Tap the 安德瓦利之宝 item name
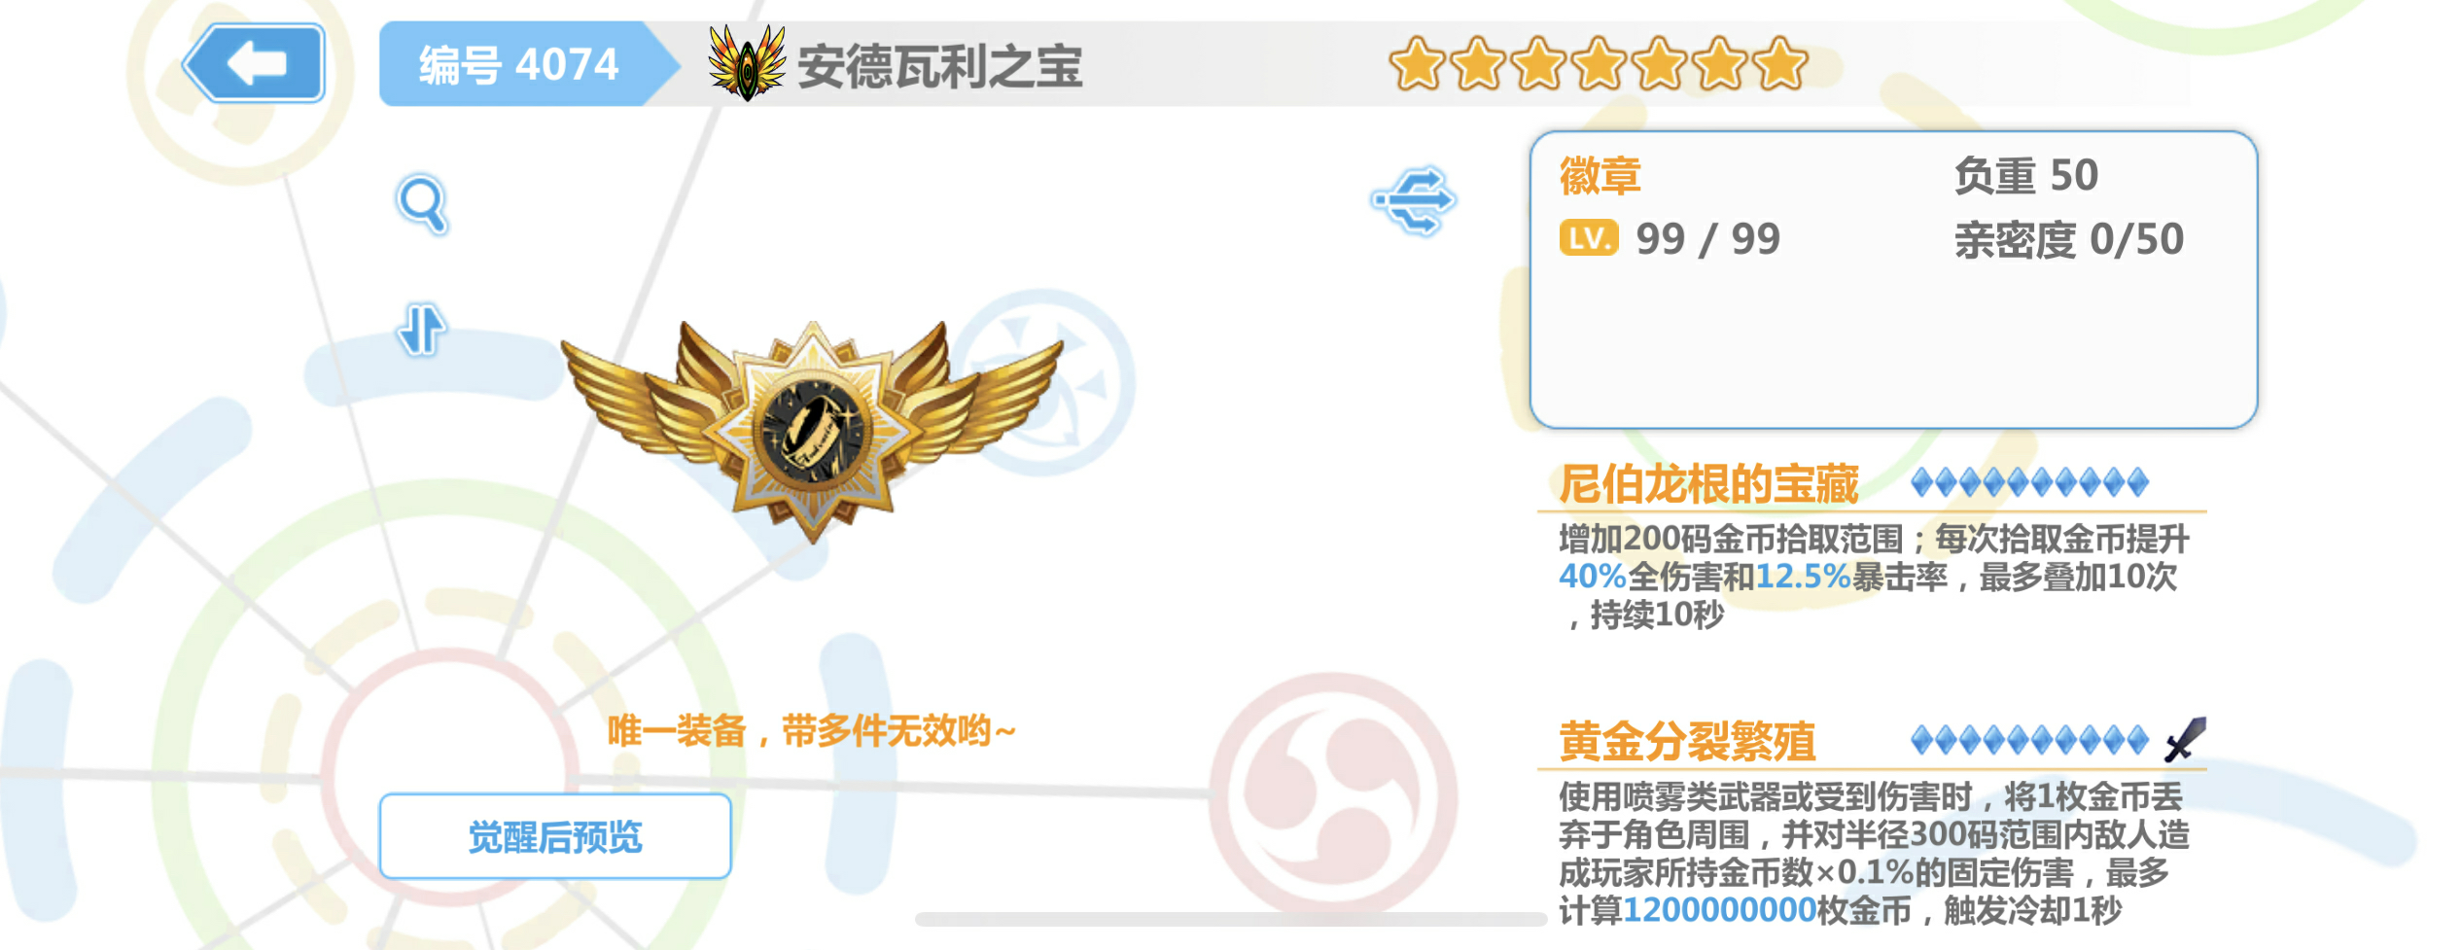The height and width of the screenshot is (950, 2462). 940,66
